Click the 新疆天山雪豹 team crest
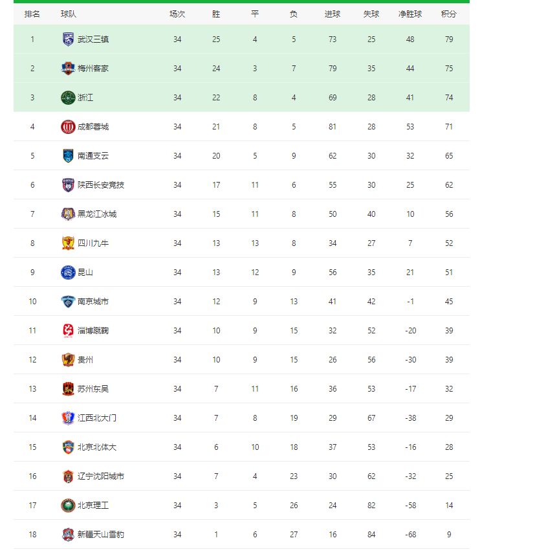Viewport: 535px width, 558px height. pyautogui.click(x=68, y=535)
